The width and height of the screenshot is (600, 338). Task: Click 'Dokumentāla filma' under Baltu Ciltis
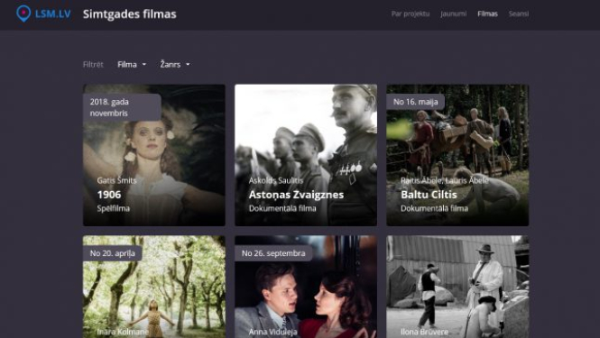[x=434, y=208]
